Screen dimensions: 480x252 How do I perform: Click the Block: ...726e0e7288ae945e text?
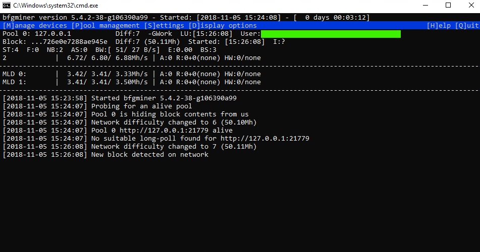(x=55, y=42)
